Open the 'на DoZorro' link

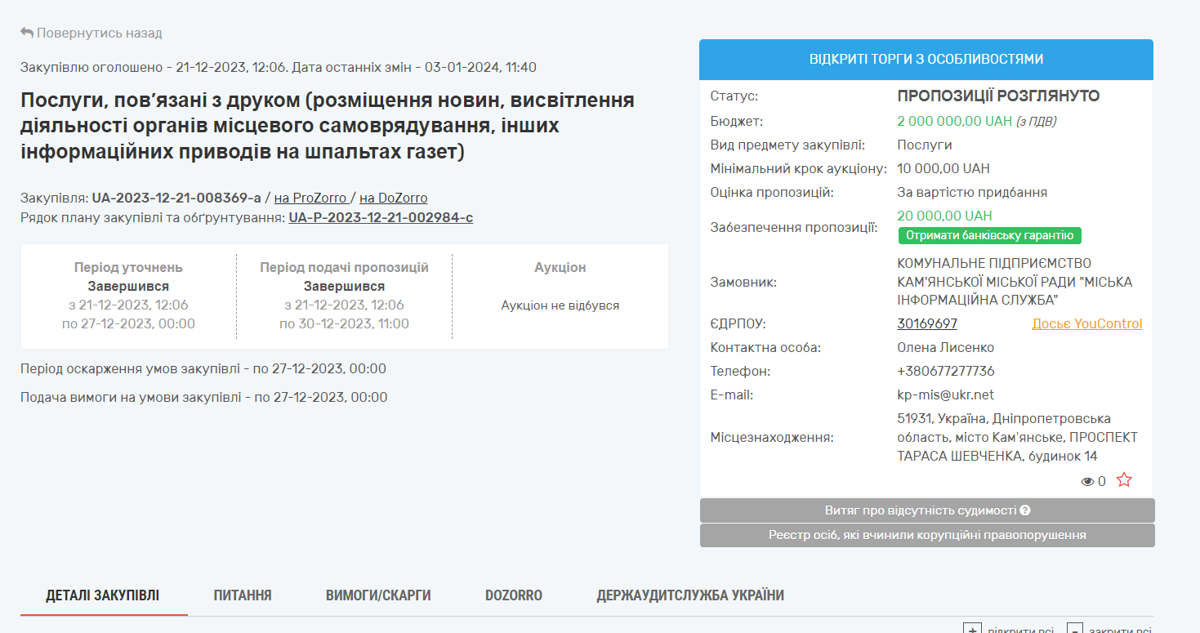tap(393, 198)
